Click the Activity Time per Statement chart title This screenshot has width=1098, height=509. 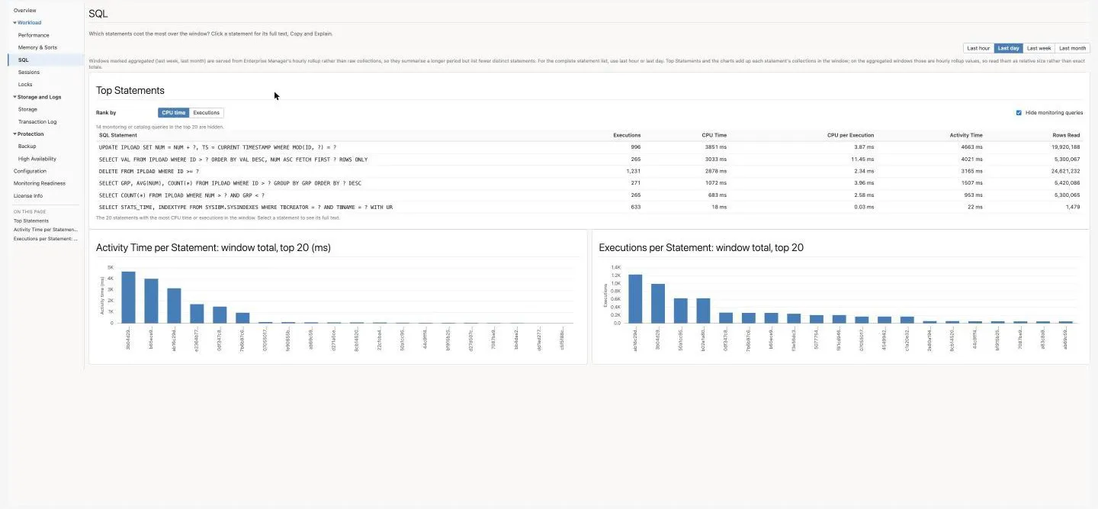pyautogui.click(x=213, y=248)
